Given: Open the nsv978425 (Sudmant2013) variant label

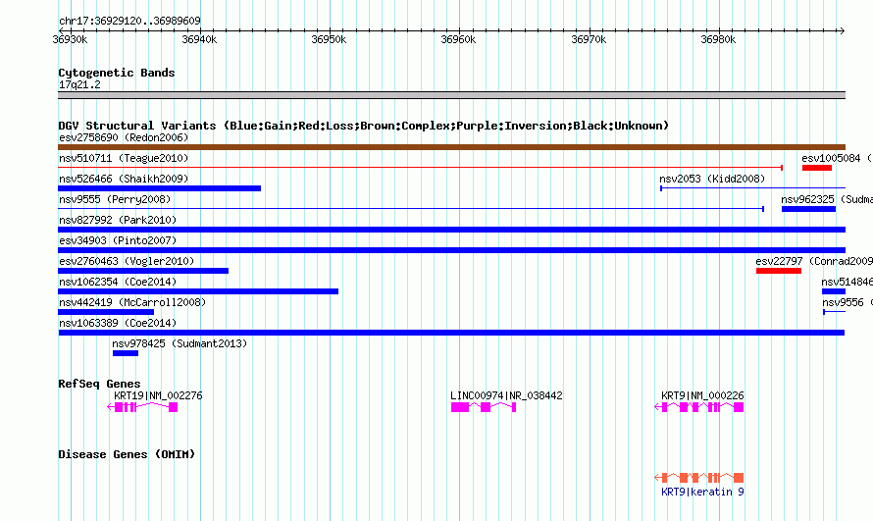Looking at the screenshot, I should coord(180,343).
